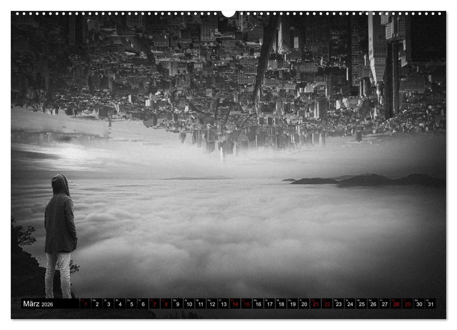Click the calendar hanging hole at top
The width and height of the screenshot is (457, 330).
[x=228, y=13]
